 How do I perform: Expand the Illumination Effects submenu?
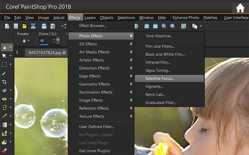101,92
